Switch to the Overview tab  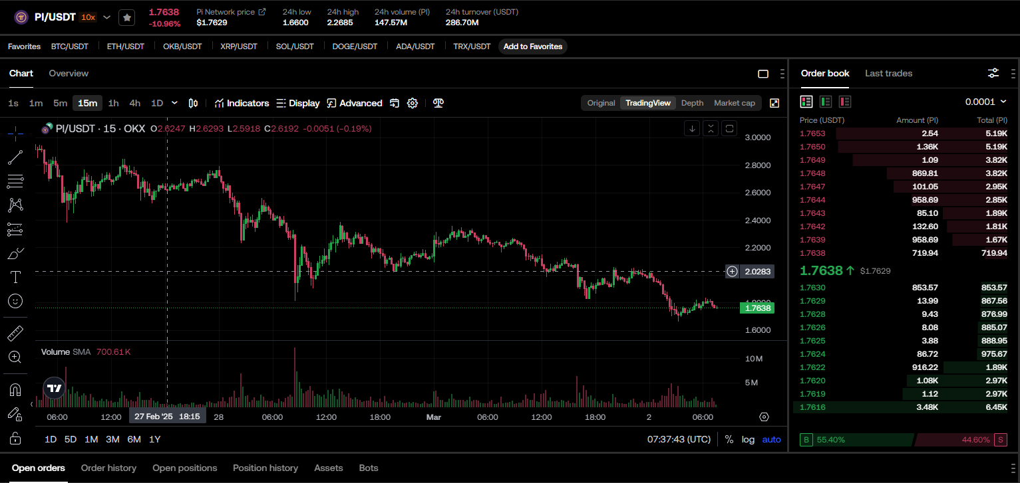(x=69, y=73)
